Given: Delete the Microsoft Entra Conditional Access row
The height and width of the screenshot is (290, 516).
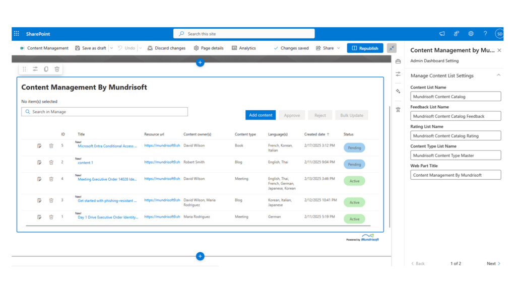Looking at the screenshot, I should (51, 146).
